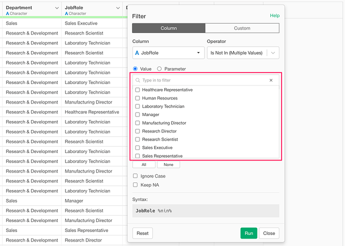Select the Value radio button

click(x=135, y=69)
